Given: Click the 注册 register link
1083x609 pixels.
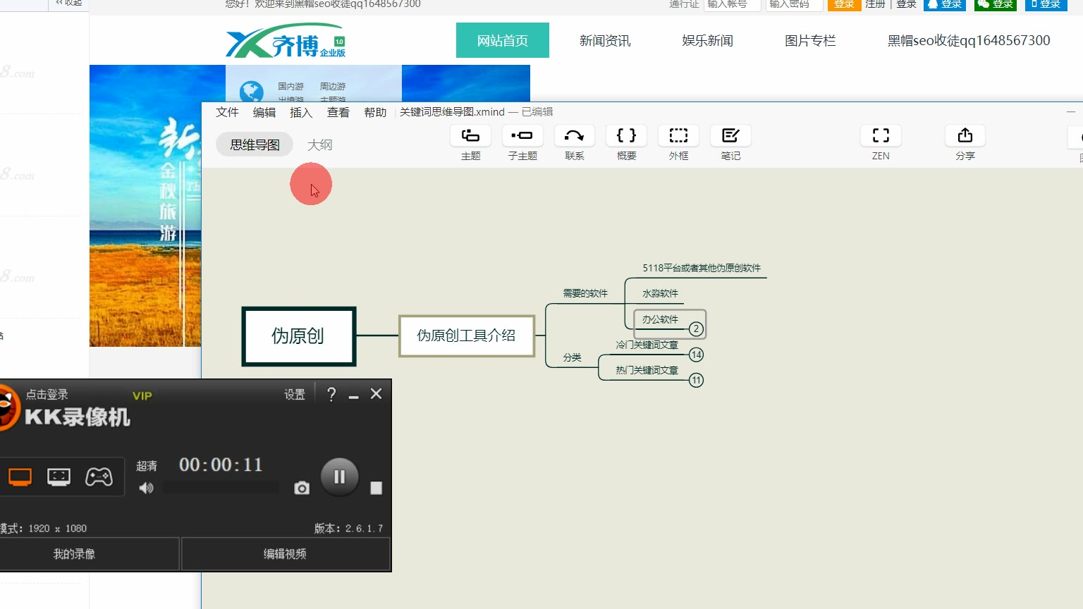Looking at the screenshot, I should pyautogui.click(x=875, y=4).
